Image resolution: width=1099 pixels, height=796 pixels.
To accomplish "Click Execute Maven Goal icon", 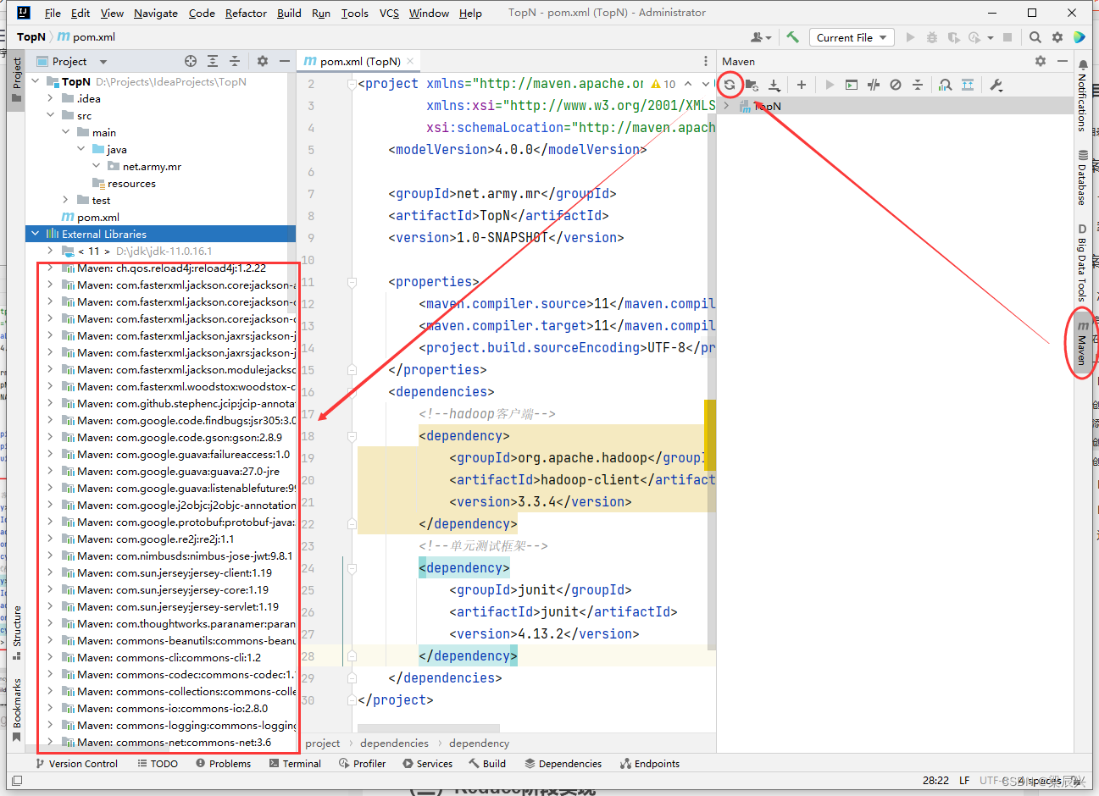I will 852,85.
